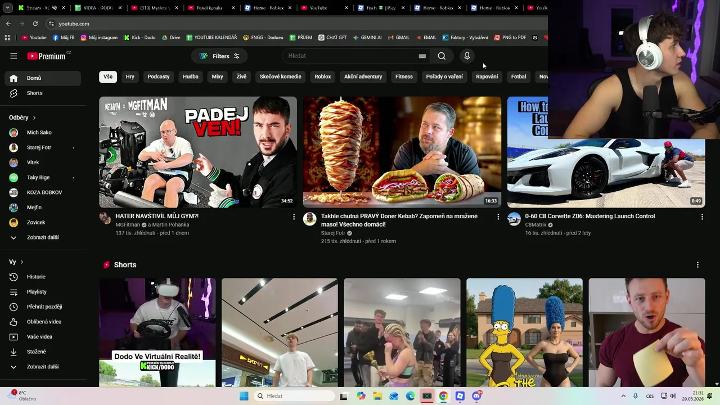Viewport: 720px width, 405px height.
Task: Open Discord from the taskbar
Action: 476,396
